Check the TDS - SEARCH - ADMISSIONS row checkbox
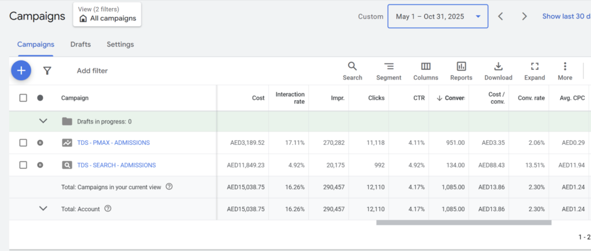The image size is (591, 251). [23, 165]
